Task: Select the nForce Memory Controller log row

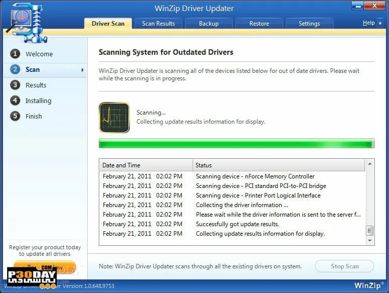Action: click(x=232, y=176)
